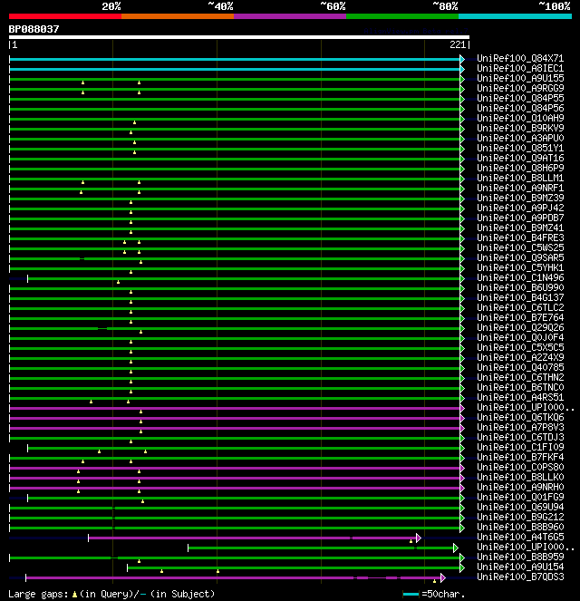Click the gap triangle on the UniRef100_Q6TKQ6 row

(x=140, y=422)
